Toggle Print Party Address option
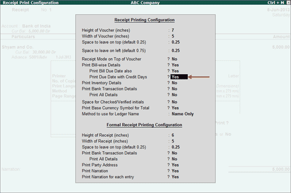This screenshot has width=291, height=193. 175,165
